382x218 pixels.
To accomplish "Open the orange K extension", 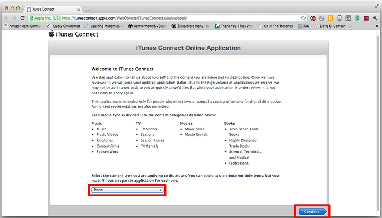I will coord(331,18).
